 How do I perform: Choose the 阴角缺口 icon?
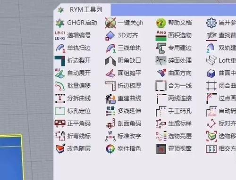[110, 61]
